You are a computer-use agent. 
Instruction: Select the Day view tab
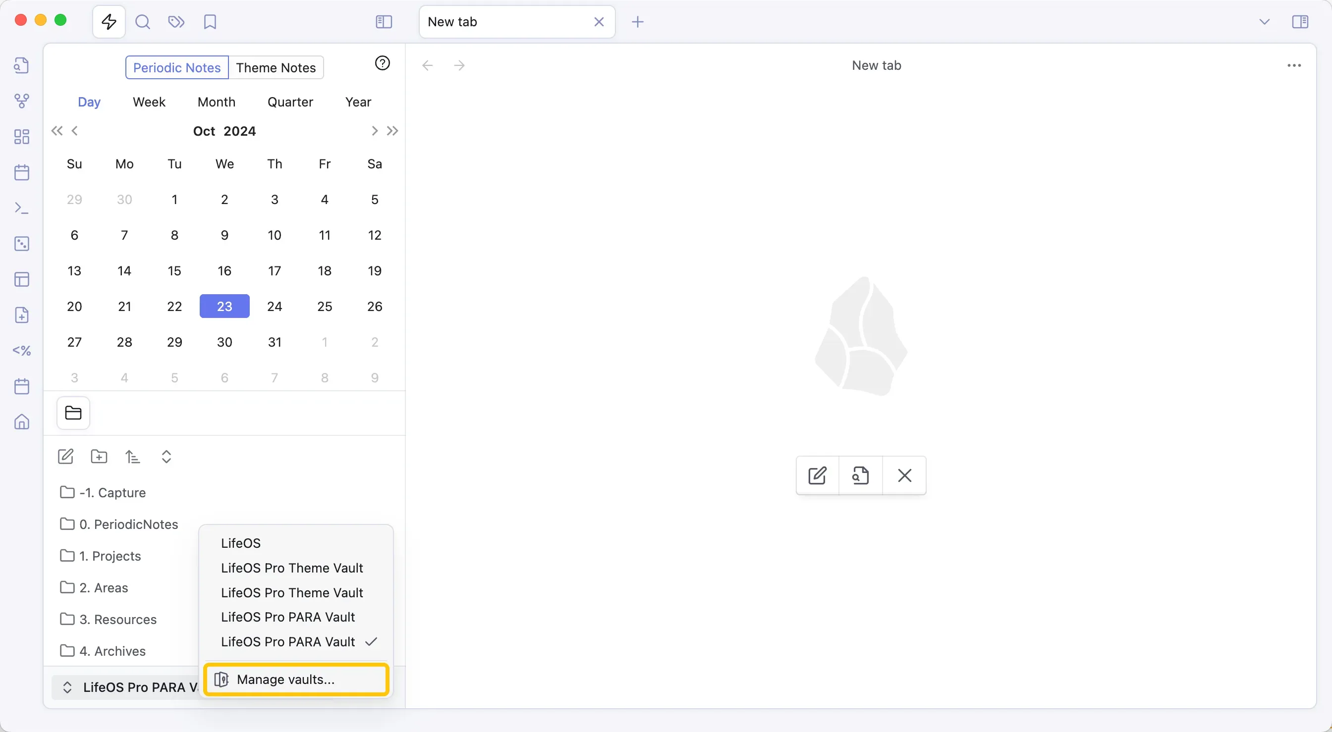point(89,102)
